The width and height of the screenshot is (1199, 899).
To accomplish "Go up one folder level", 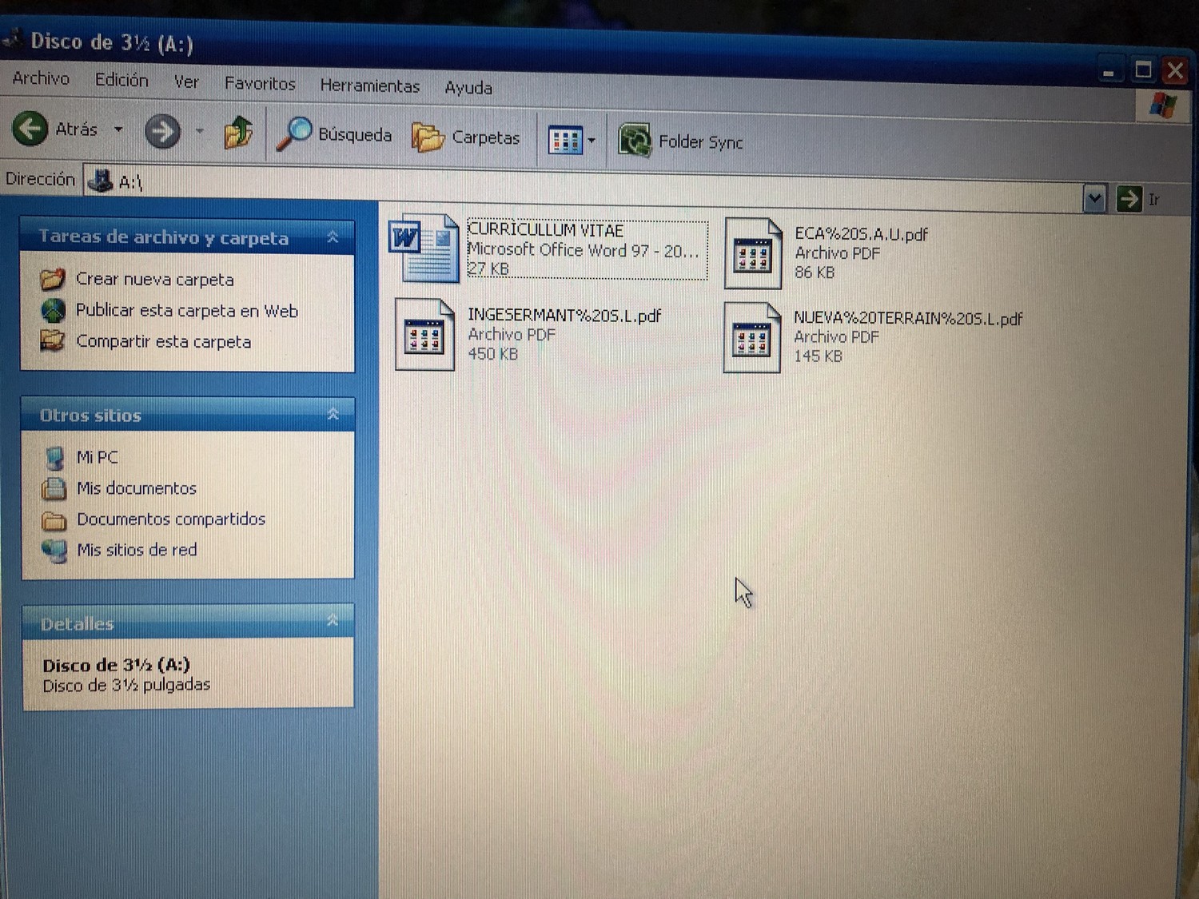I will coord(237,133).
